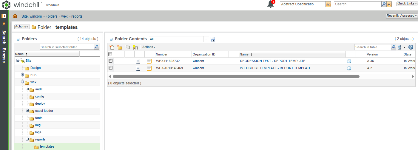
Task: Click the yellow structure icon in the toolbar
Action: (x=135, y=47)
